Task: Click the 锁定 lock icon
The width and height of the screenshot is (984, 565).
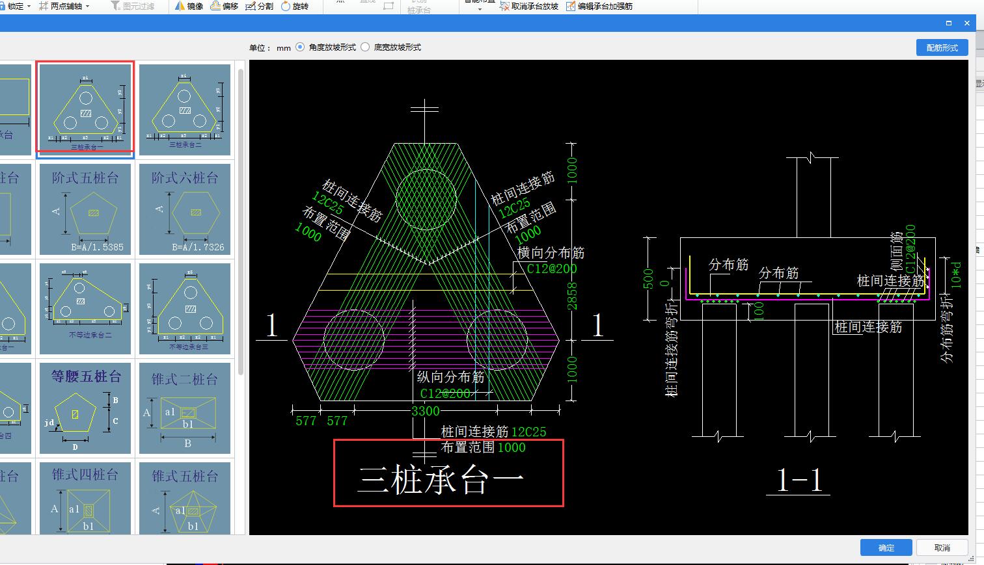Action: coord(3,6)
